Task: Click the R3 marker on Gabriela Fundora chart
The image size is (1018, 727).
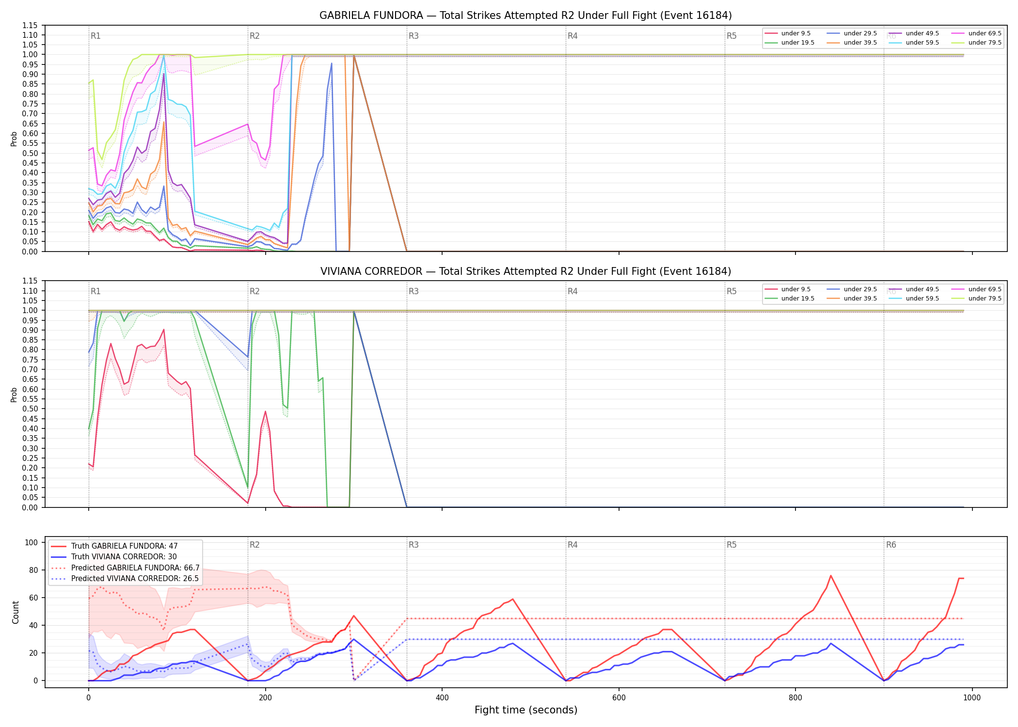Action: [414, 36]
